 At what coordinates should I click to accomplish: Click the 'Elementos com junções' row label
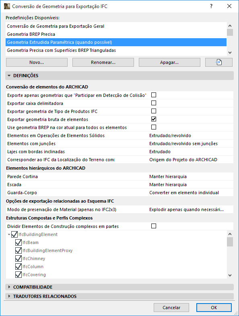point(31,144)
